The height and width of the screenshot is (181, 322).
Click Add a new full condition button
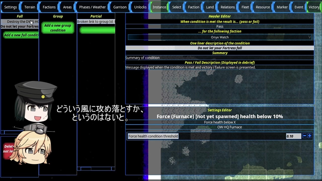click(x=21, y=35)
